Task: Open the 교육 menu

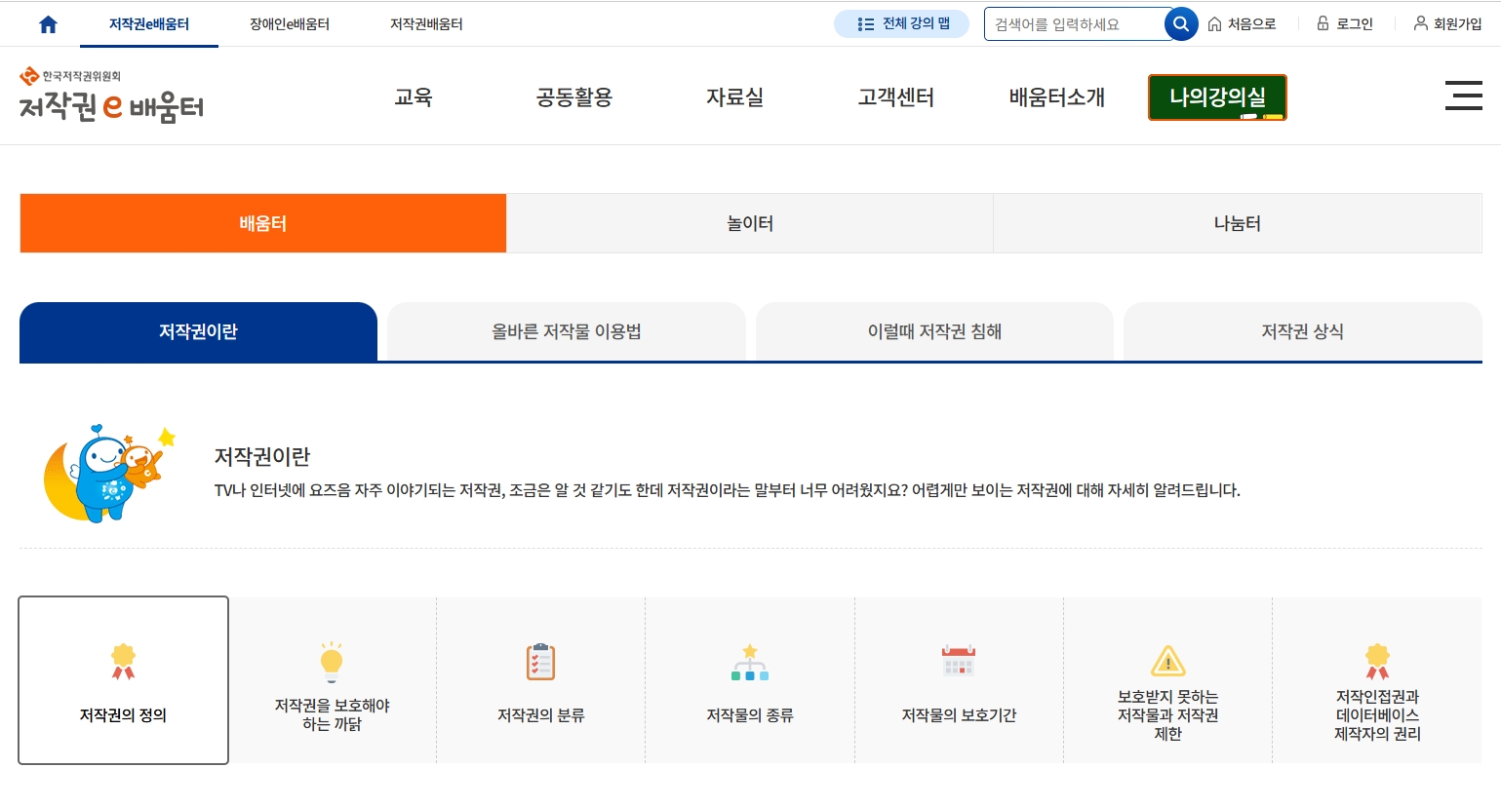Action: coord(414,96)
